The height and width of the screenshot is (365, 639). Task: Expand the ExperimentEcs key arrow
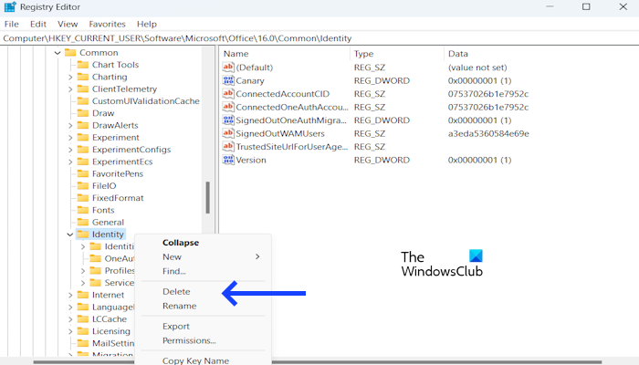pos(70,162)
